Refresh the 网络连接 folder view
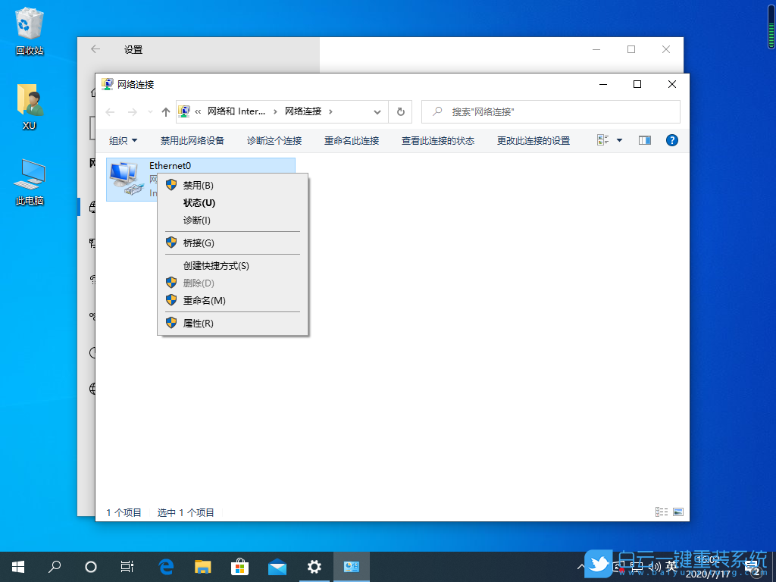Viewport: 776px width, 582px height. [x=400, y=111]
